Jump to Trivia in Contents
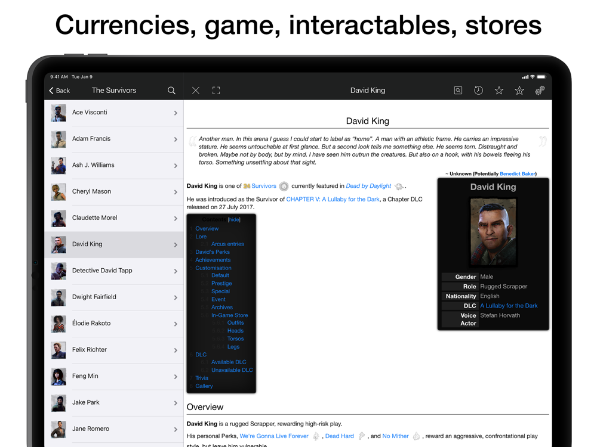Image resolution: width=597 pixels, height=447 pixels. [202, 378]
